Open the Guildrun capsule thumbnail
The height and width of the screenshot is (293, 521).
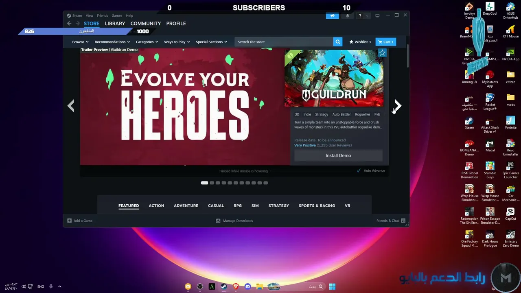coord(334,78)
